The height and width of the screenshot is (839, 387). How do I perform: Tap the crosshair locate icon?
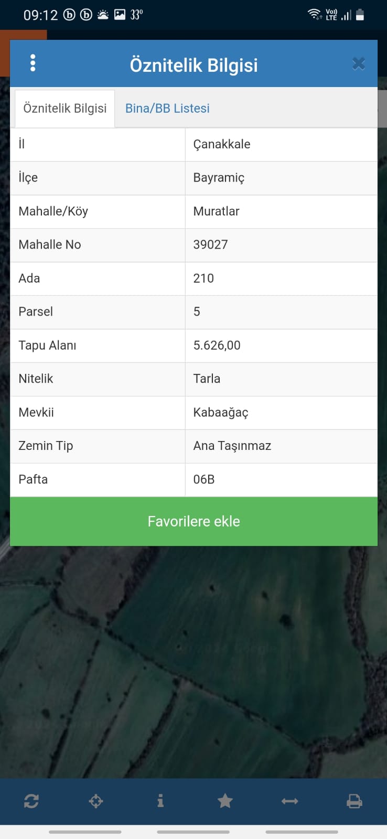[x=96, y=801]
